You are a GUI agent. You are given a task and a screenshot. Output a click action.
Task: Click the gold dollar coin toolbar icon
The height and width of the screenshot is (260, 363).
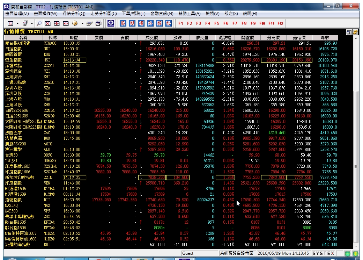(x=75, y=23)
